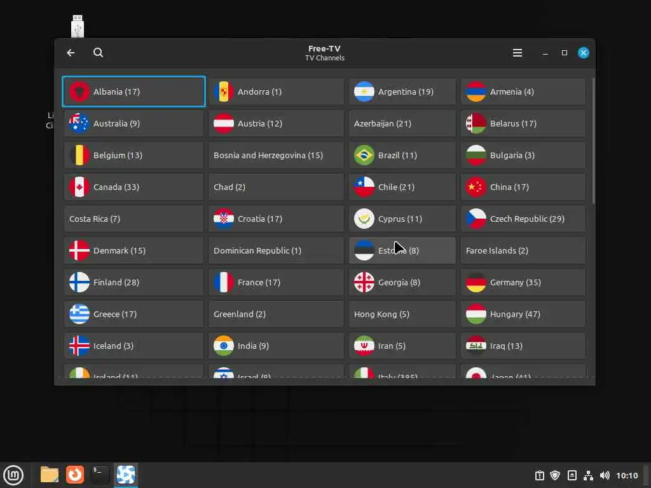Click the Greece flag icon
The image size is (651, 488).
tap(79, 314)
